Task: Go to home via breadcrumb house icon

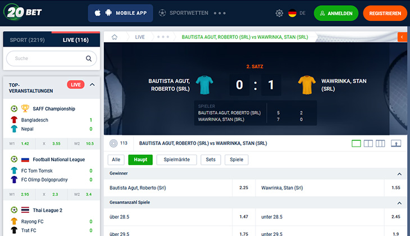Action: (115, 37)
